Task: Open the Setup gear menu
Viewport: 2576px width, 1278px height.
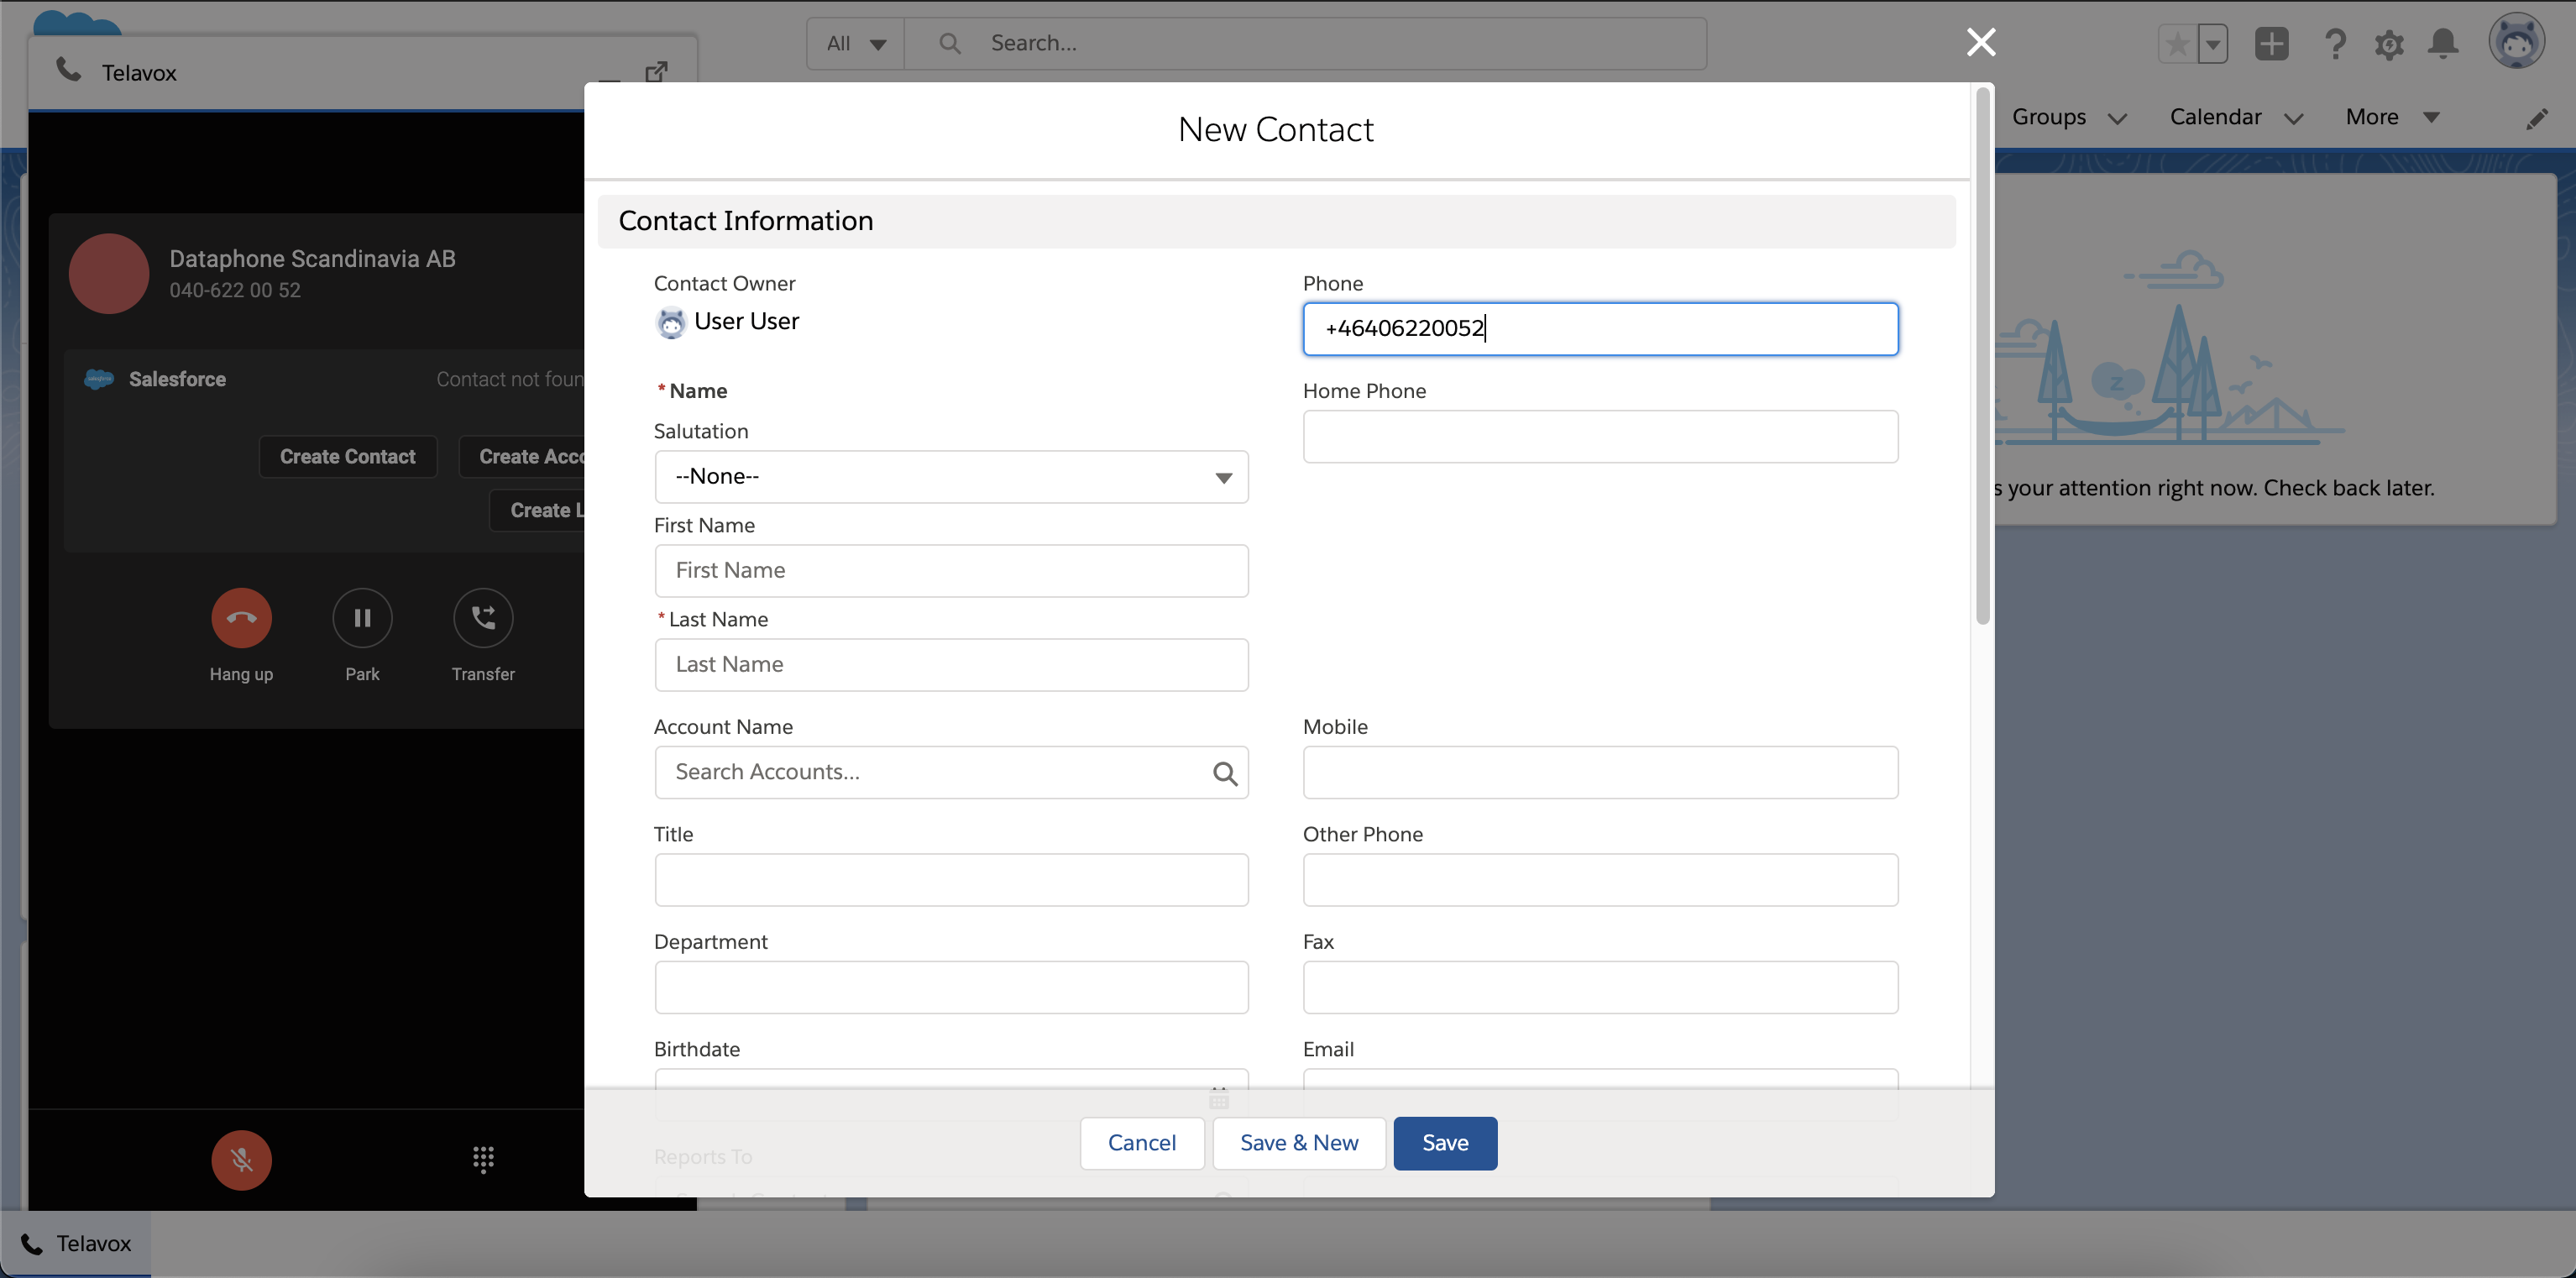Action: click(2389, 44)
